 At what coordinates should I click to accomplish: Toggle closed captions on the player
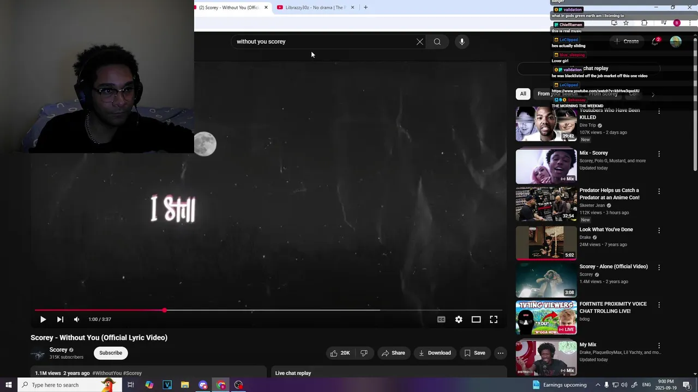click(x=441, y=320)
